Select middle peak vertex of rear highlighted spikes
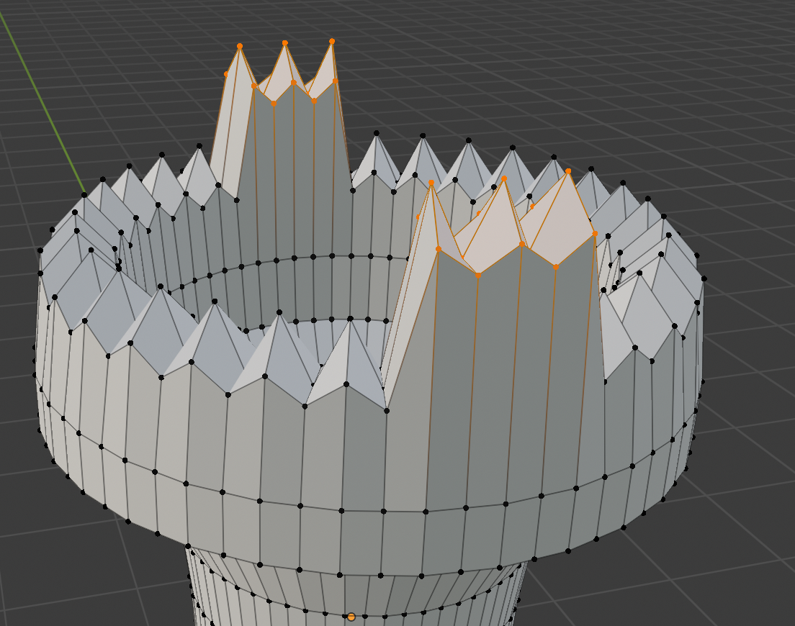Screen dimensions: 795x626 285,43
